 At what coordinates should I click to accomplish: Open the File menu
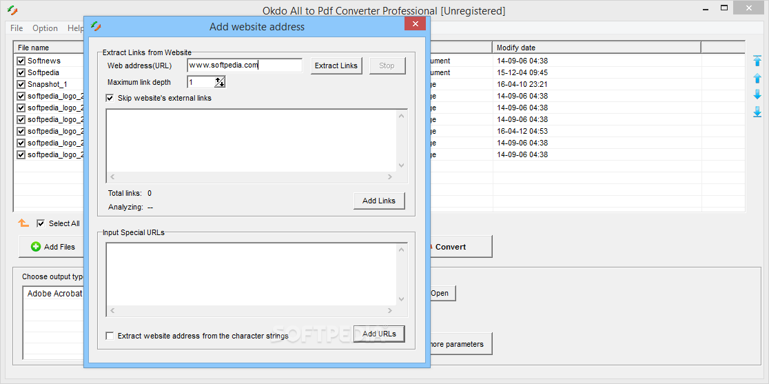[17, 28]
